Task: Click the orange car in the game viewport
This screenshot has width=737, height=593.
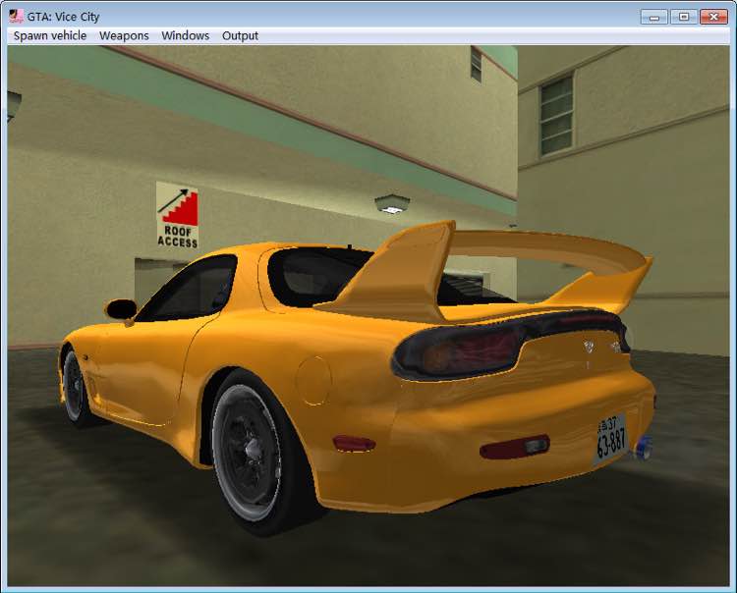Action: click(358, 376)
